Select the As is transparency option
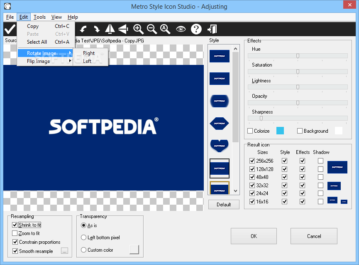The height and width of the screenshot is (265, 359). click(x=83, y=225)
